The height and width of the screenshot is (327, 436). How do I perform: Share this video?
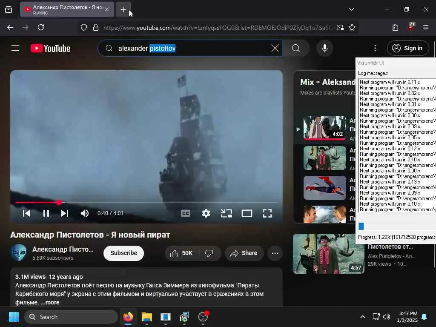pos(244,253)
